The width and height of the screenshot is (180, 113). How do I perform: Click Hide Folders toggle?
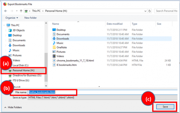click(x=13, y=107)
